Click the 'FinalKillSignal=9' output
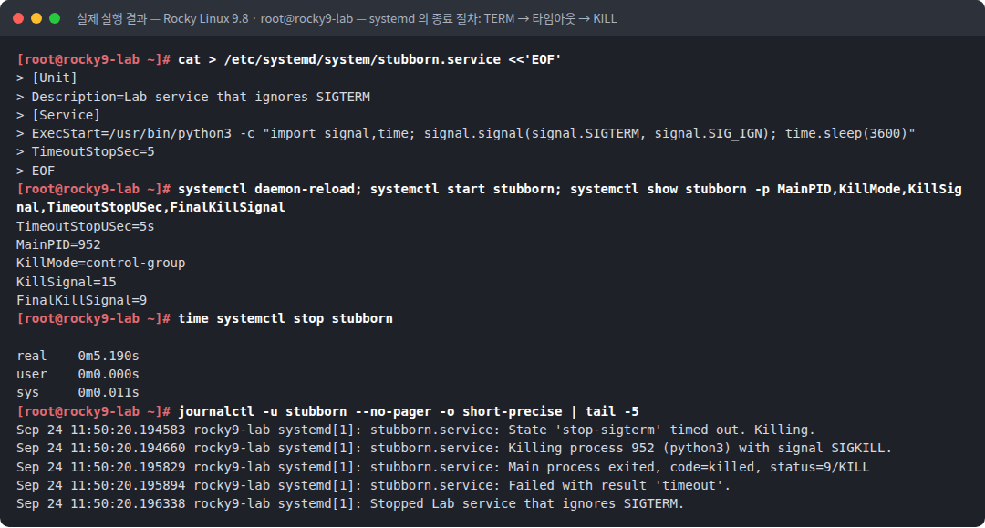 82,300
